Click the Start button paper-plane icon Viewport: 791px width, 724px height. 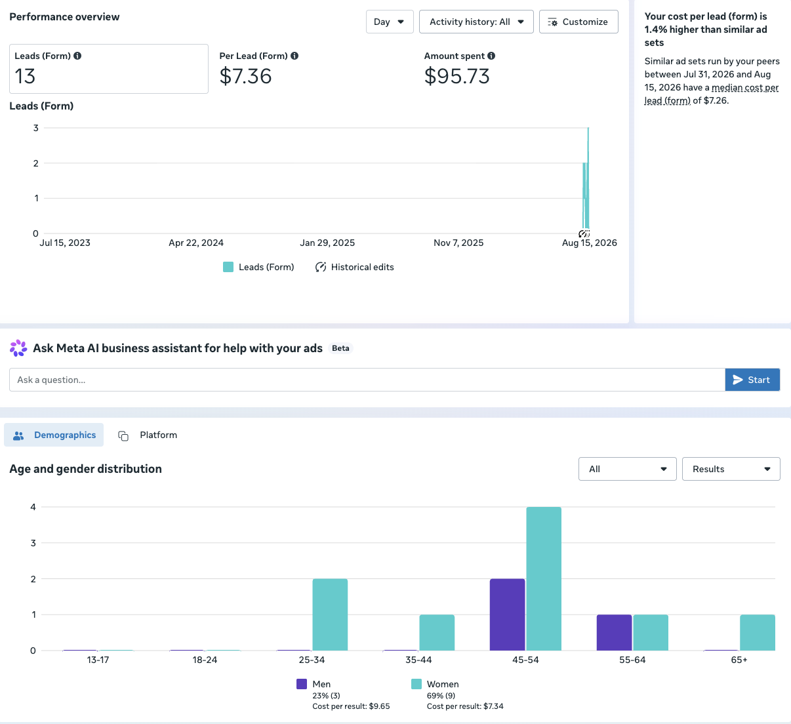click(738, 380)
